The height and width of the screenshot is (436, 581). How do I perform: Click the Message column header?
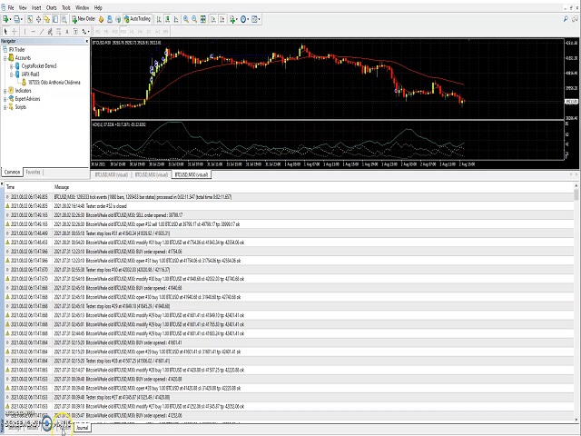62,187
